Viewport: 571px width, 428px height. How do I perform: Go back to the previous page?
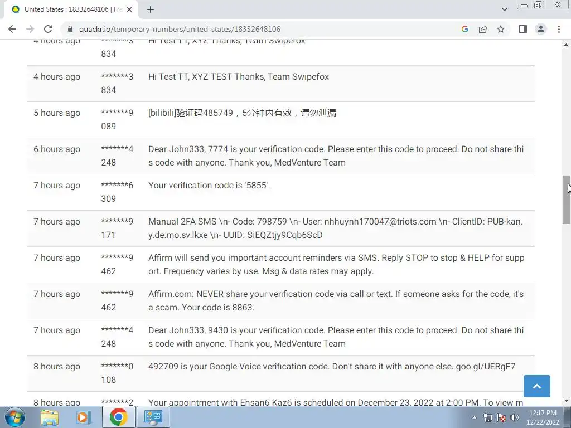coord(12,29)
